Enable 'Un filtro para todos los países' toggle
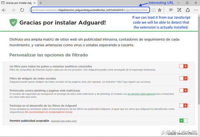 coord(183,66)
